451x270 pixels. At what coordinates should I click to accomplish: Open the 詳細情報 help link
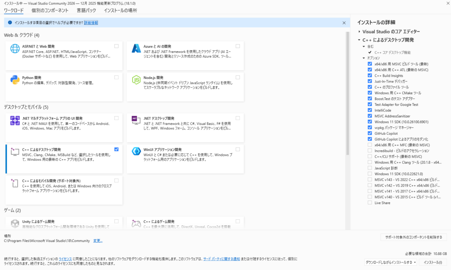(91, 22)
